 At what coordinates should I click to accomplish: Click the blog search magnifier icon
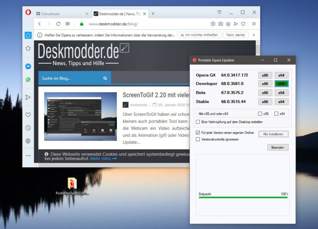point(105,78)
